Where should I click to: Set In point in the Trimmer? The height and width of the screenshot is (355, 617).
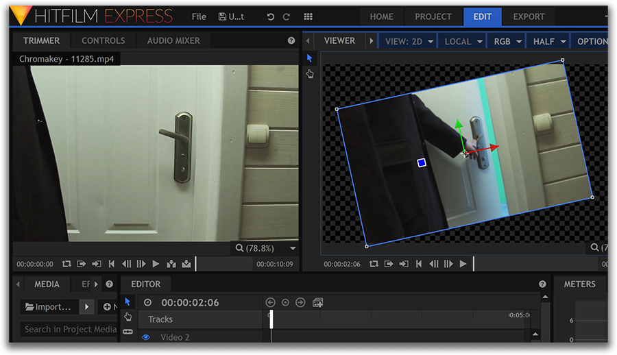[x=82, y=264]
